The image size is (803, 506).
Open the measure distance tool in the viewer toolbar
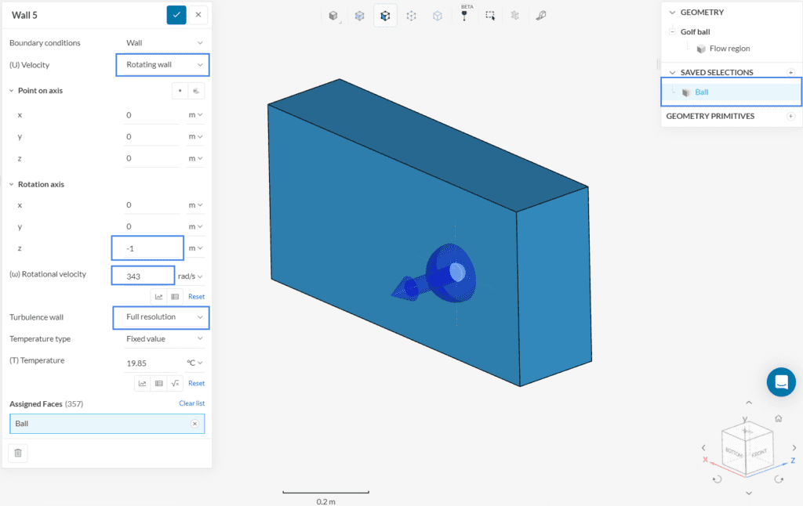point(541,16)
